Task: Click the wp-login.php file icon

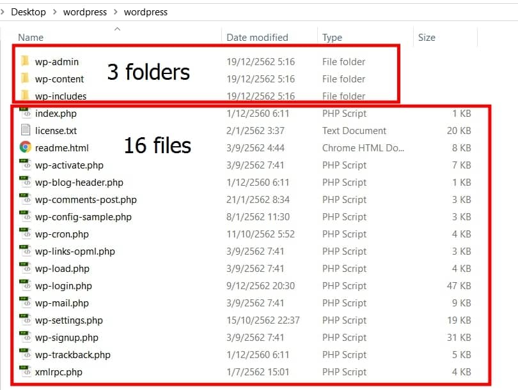Action: [x=25, y=285]
